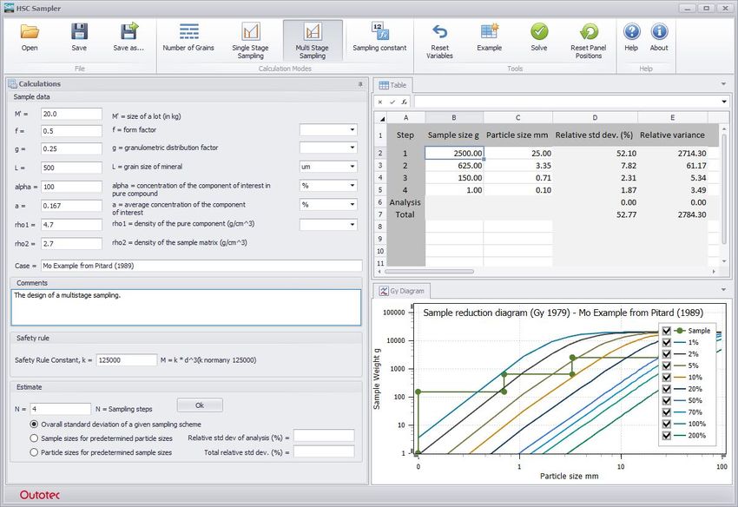Image resolution: width=738 pixels, height=507 pixels.
Task: Select the cell with sample size 2500.00
Action: coord(454,153)
